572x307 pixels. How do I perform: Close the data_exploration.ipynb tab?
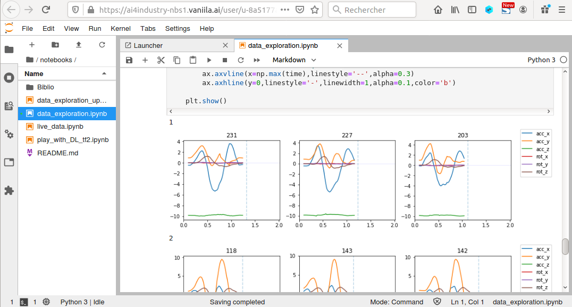click(340, 46)
